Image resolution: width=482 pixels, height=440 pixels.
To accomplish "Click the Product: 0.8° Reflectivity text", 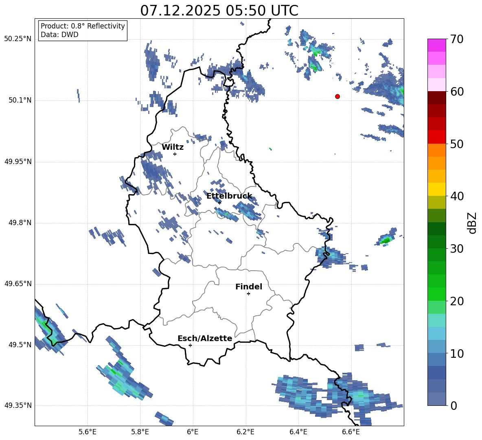I will click(83, 26).
